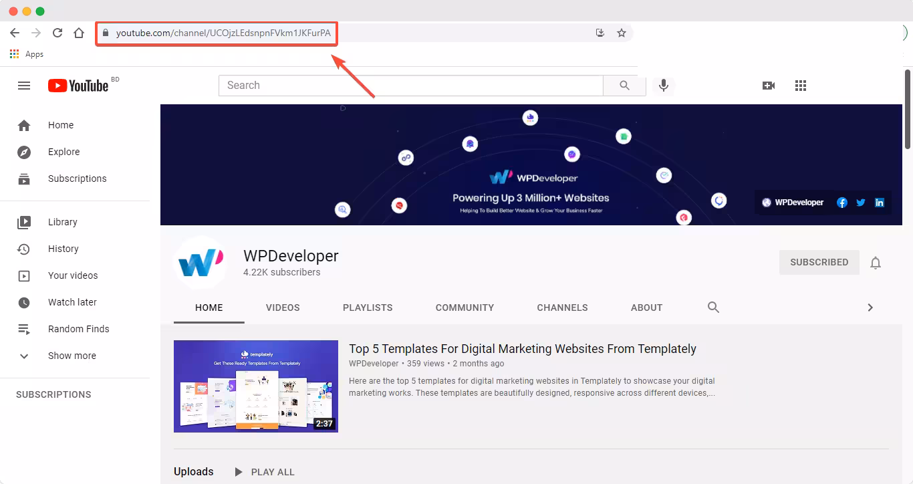This screenshot has height=484, width=913.
Task: Switch to the VIDEOS tab
Action: click(x=283, y=308)
